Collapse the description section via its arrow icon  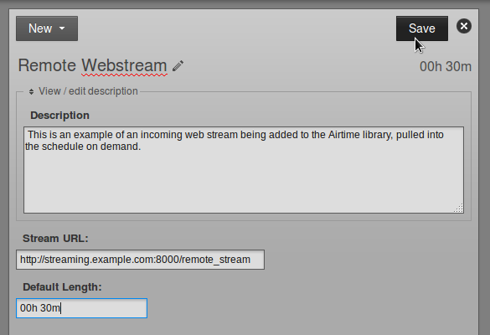point(31,91)
